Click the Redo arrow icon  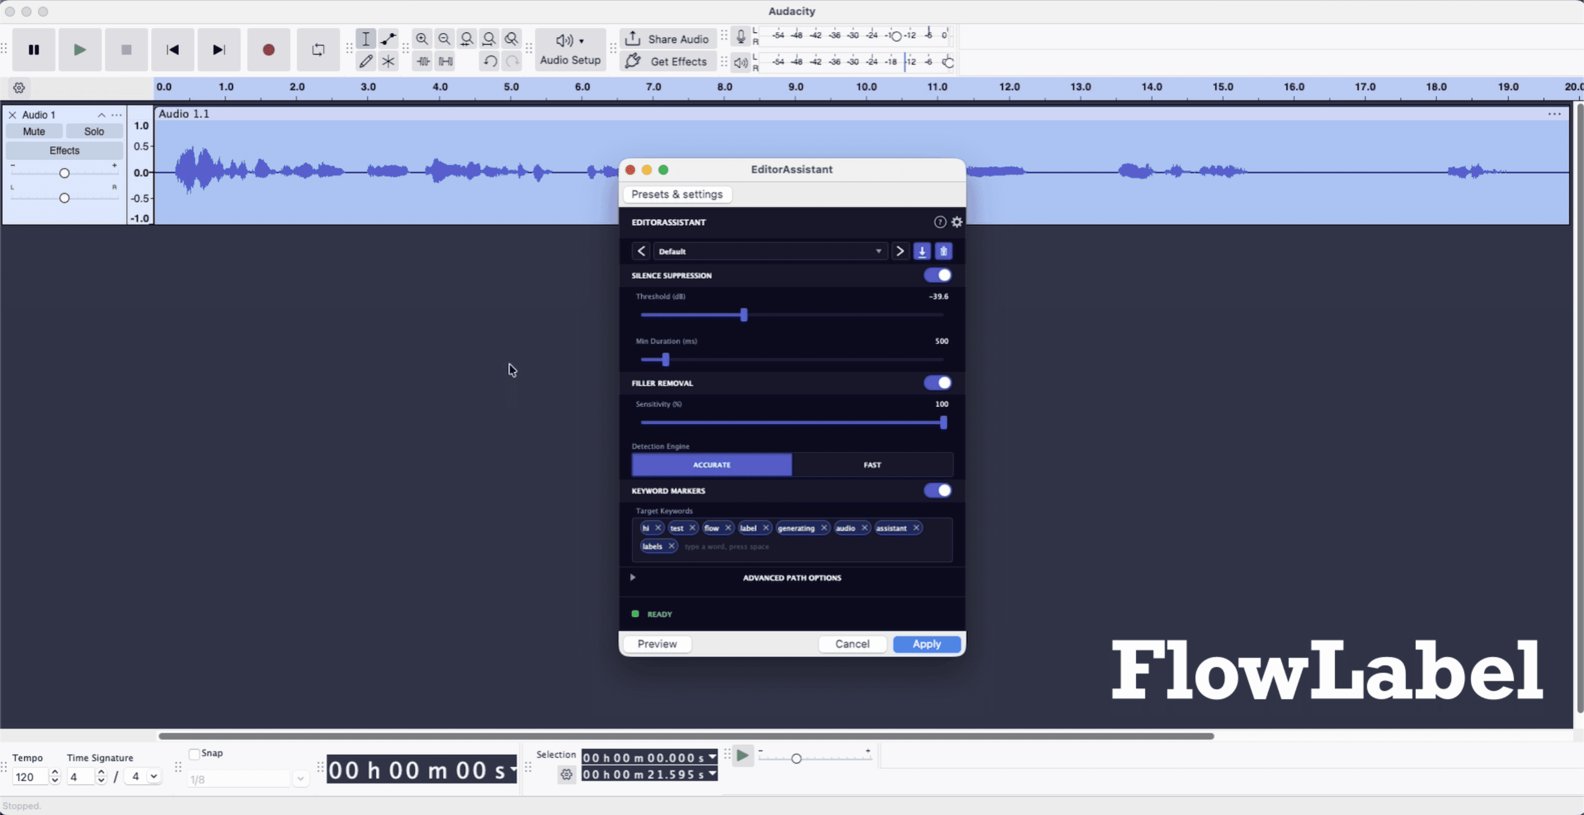pos(512,61)
